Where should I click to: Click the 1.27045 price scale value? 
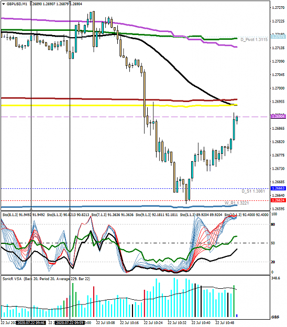(x=278, y=75)
